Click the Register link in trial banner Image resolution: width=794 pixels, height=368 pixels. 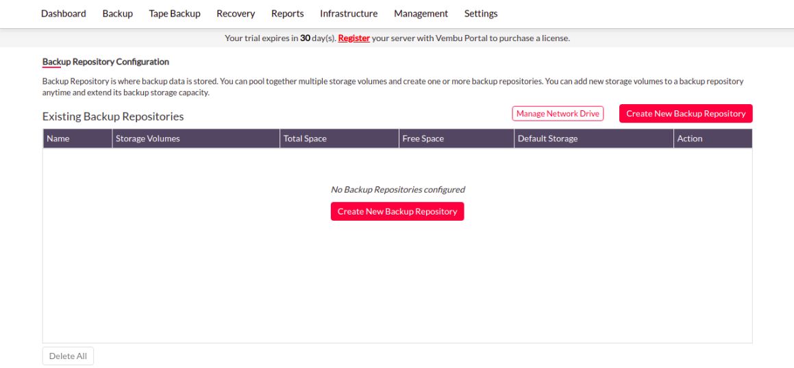(x=354, y=38)
